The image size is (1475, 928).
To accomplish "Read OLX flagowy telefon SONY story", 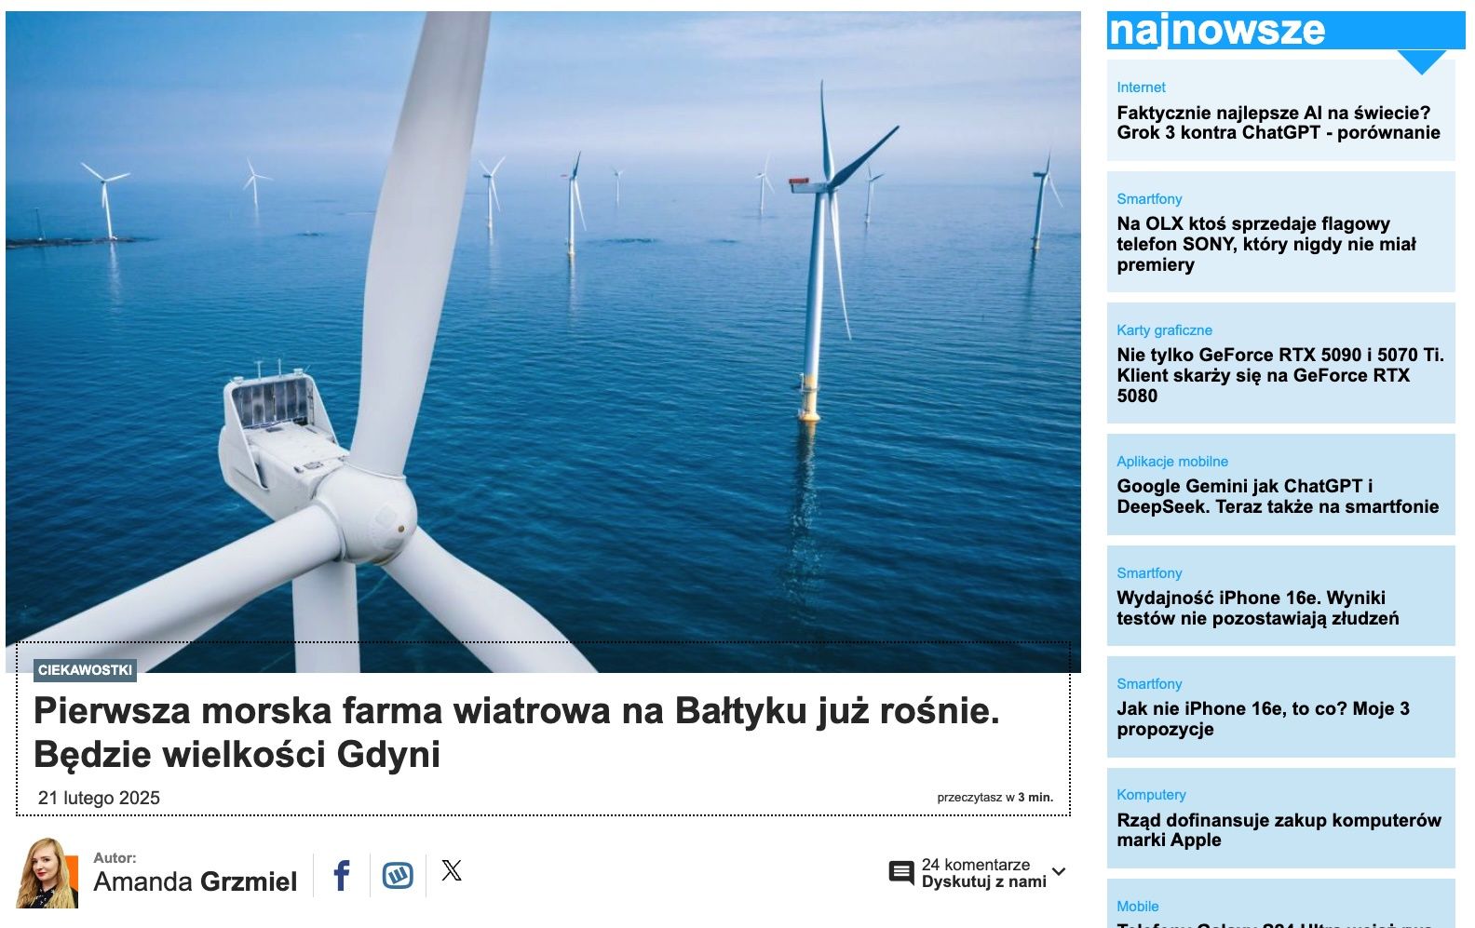I will point(1266,244).
